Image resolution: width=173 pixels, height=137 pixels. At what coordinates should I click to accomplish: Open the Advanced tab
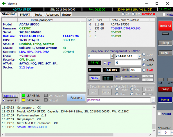53,14
